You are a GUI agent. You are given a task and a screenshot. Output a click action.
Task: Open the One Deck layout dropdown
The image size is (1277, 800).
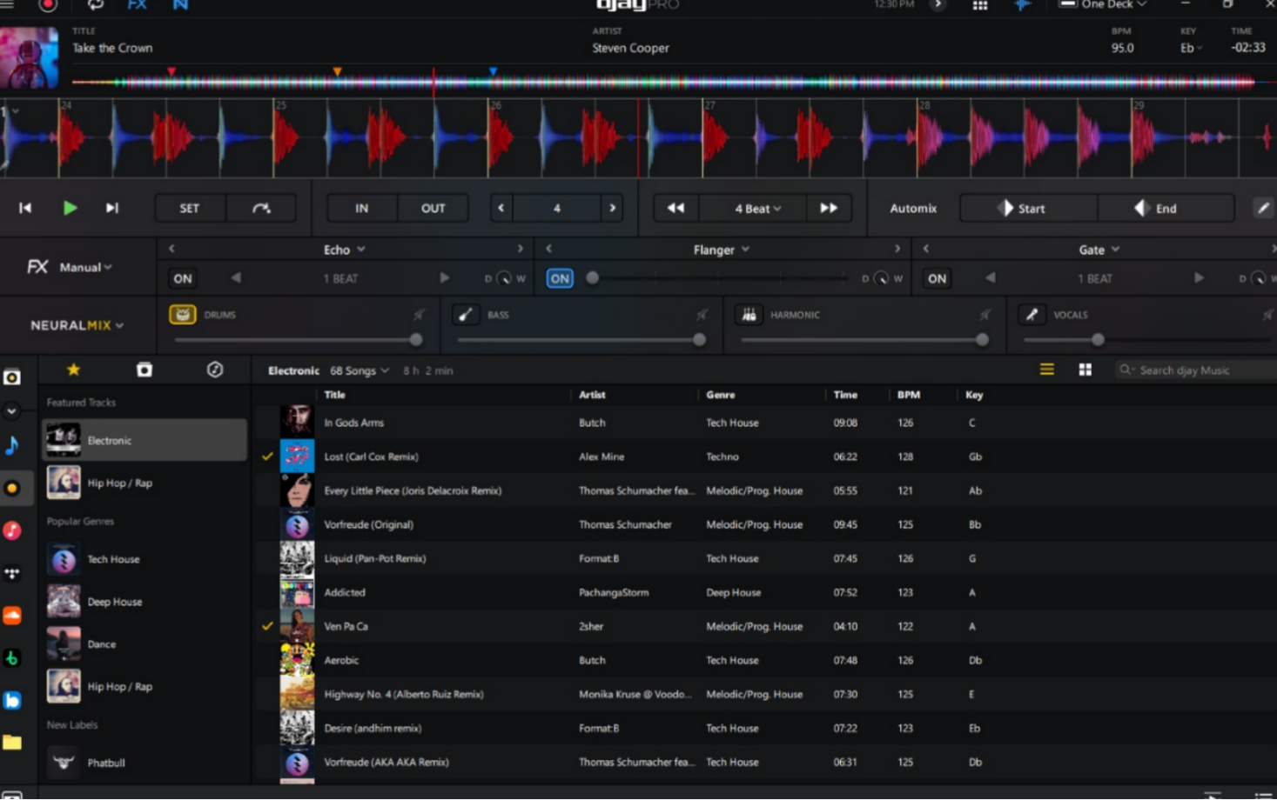pyautogui.click(x=1103, y=5)
